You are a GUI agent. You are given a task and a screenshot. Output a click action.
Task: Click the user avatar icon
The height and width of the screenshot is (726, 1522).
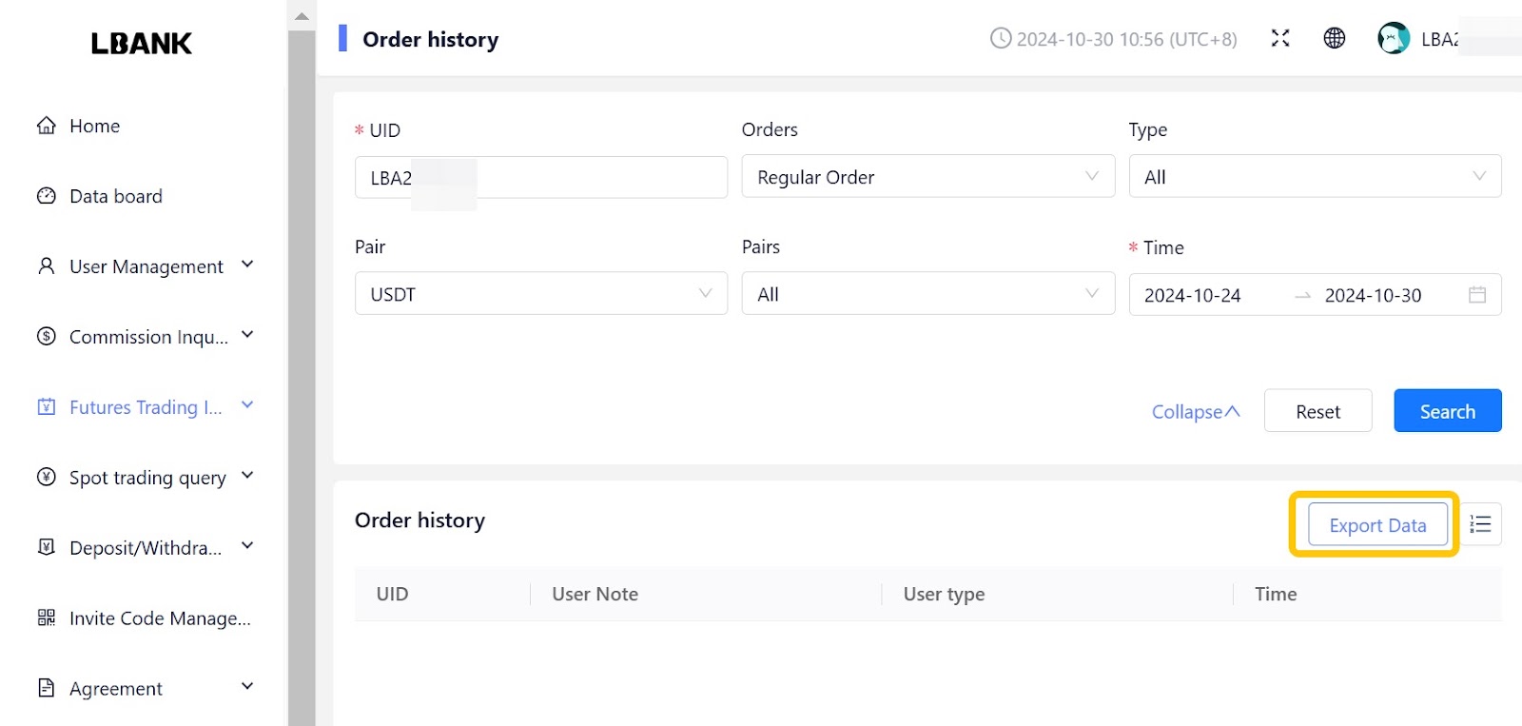click(1394, 38)
